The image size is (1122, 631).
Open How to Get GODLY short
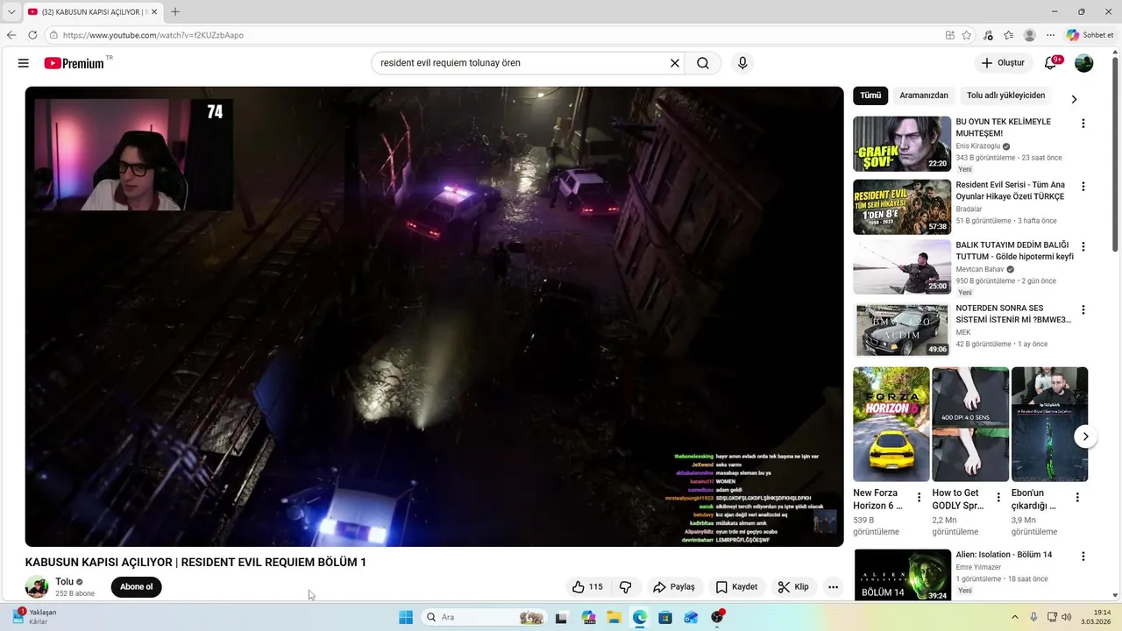(x=970, y=424)
